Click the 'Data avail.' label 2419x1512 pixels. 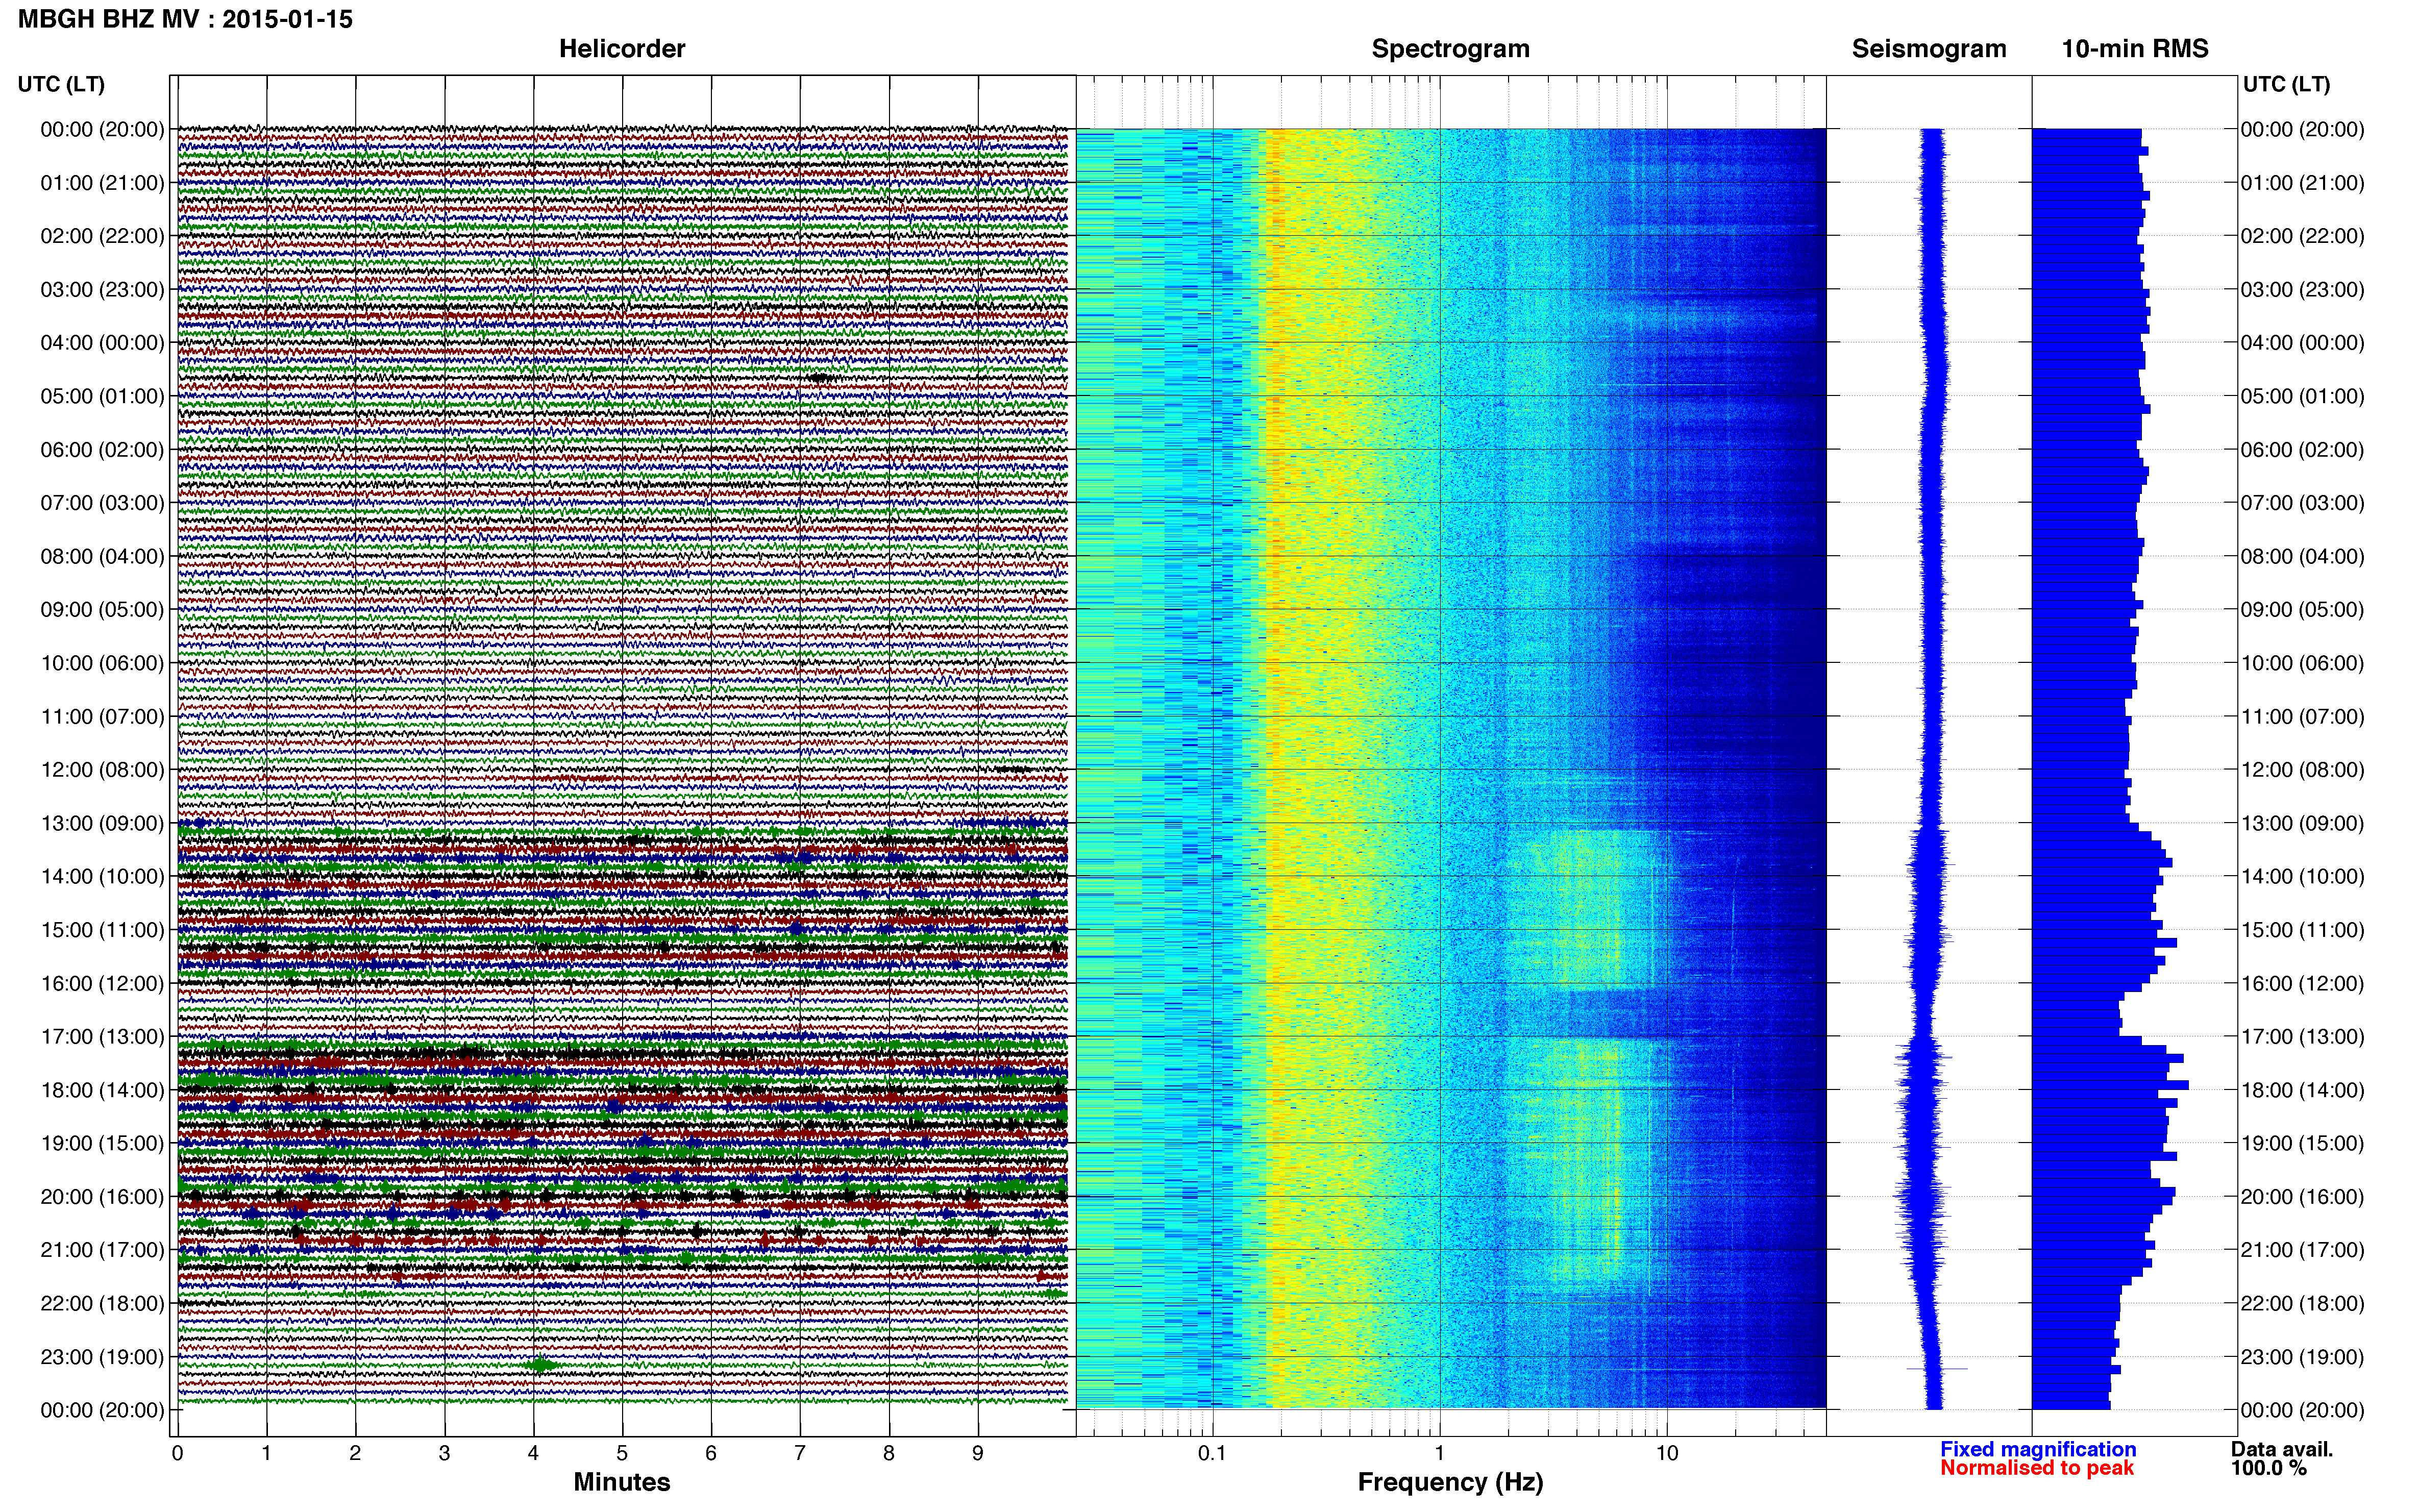tap(2282, 1449)
